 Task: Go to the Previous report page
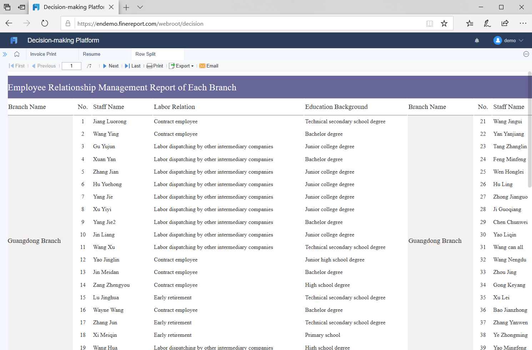[x=44, y=66]
